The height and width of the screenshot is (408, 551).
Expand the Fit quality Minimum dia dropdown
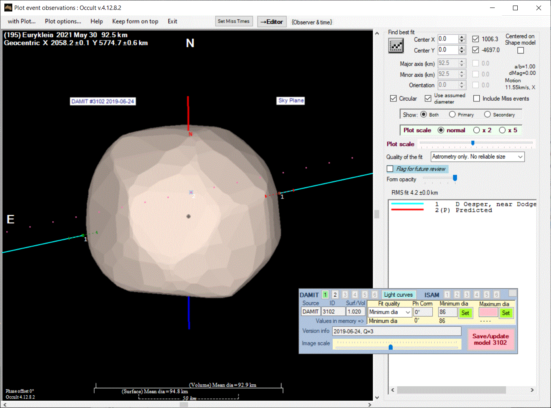408,312
